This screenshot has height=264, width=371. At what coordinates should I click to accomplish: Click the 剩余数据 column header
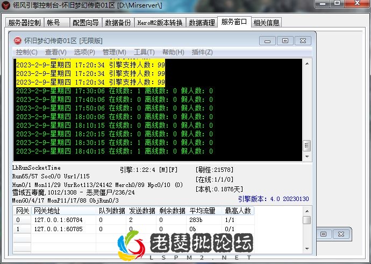(x=172, y=211)
